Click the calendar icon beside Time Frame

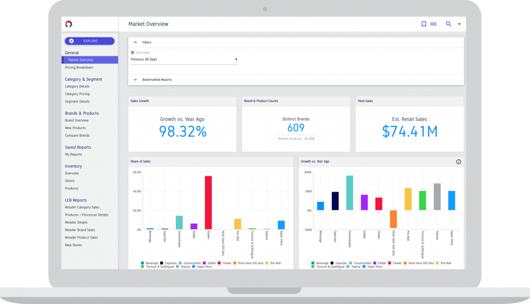point(132,53)
